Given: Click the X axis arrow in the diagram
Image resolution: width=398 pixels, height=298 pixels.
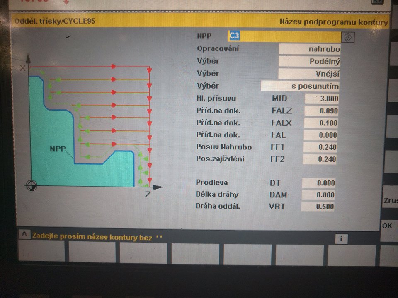Looking at the screenshot, I should click(x=28, y=58).
